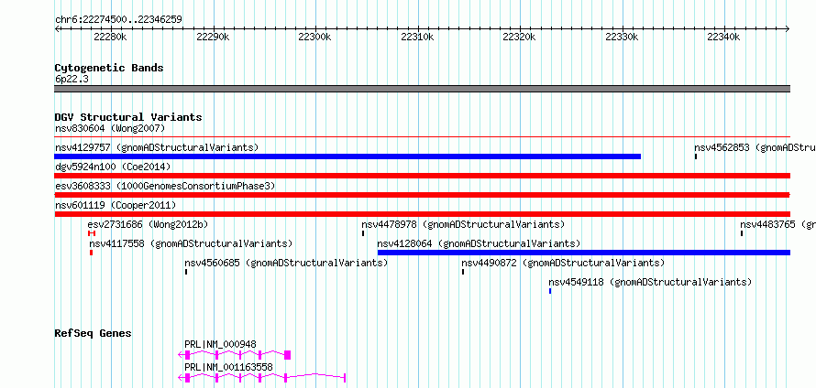Select the blue nsv4128064 variant bar
The height and width of the screenshot is (388, 816).
point(584,253)
